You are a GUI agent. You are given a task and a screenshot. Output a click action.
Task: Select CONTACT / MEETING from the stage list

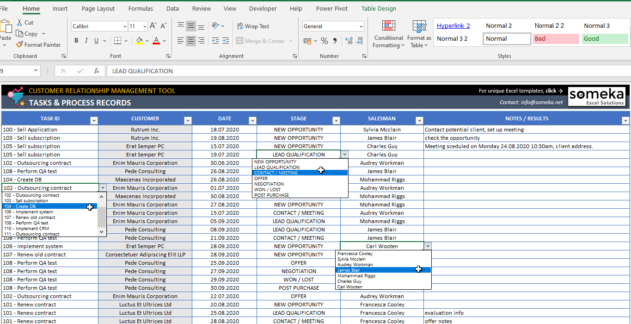click(299, 172)
